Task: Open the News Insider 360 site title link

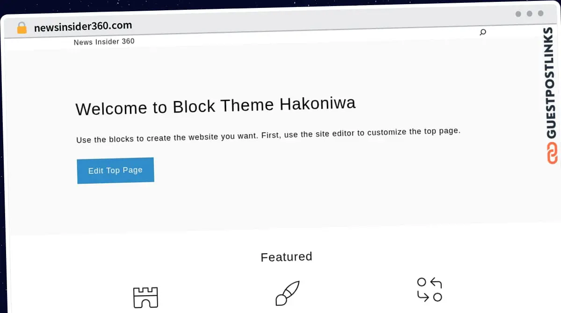Action: [104, 42]
